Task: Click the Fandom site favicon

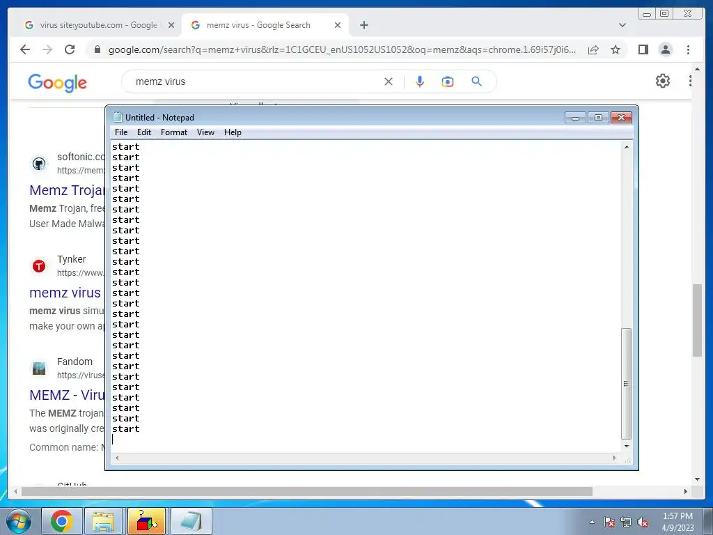Action: pyautogui.click(x=39, y=369)
